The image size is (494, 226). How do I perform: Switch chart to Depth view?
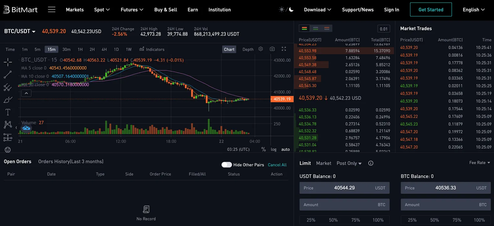(248, 49)
